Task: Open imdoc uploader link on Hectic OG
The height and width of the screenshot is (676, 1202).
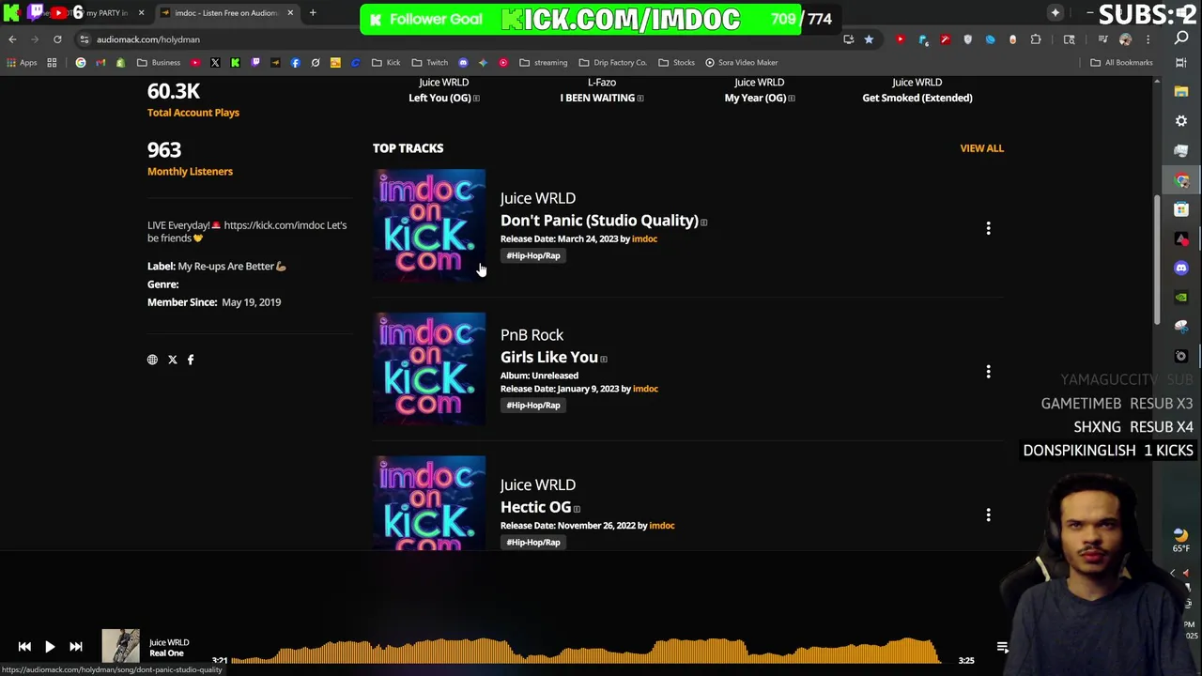Action: click(662, 526)
